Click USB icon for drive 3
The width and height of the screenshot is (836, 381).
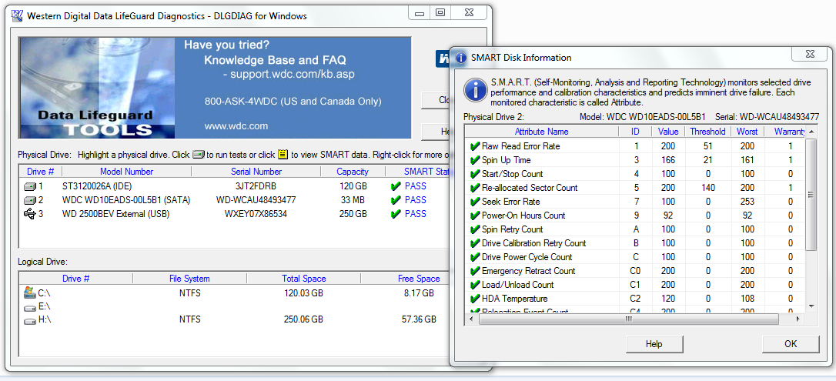point(30,214)
